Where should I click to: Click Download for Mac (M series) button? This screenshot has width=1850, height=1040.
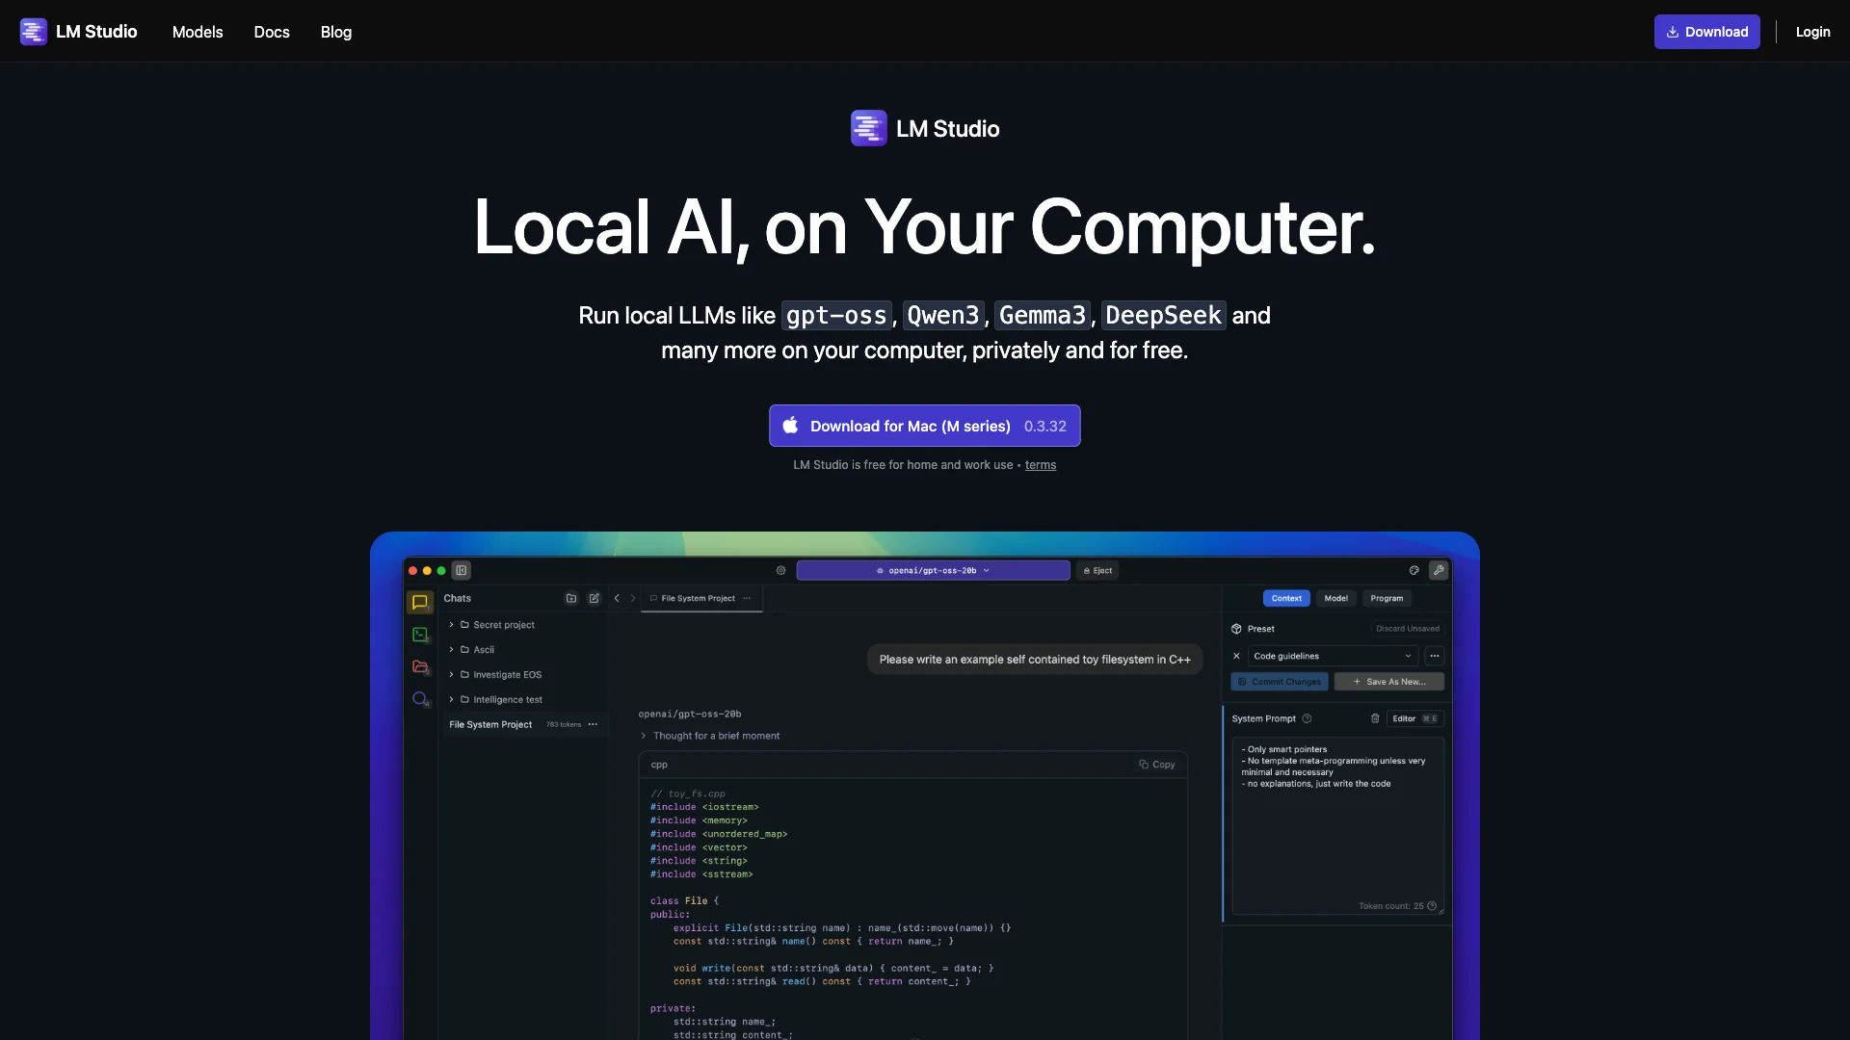click(x=924, y=426)
